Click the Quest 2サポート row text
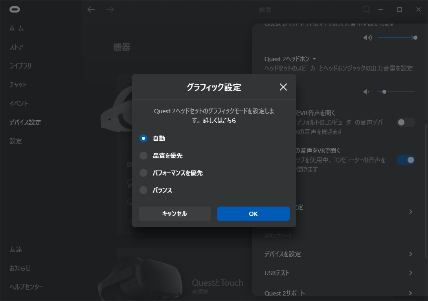 [x=285, y=293]
